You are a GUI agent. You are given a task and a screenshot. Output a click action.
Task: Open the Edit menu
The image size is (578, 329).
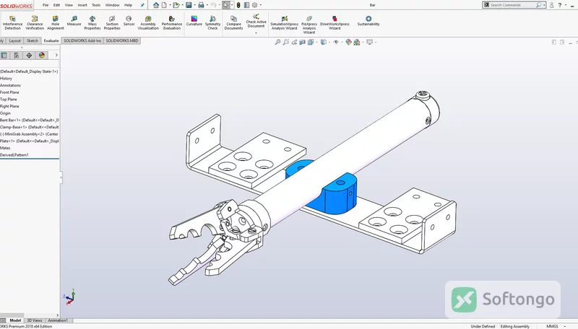click(56, 5)
